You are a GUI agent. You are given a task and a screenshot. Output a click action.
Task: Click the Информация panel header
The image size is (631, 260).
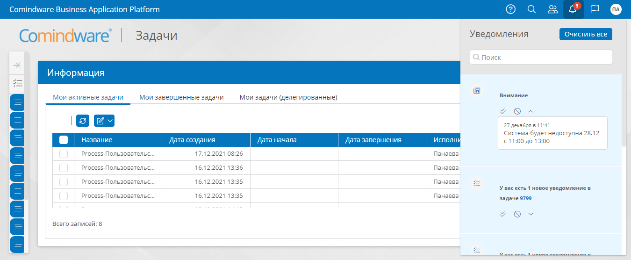click(x=249, y=72)
